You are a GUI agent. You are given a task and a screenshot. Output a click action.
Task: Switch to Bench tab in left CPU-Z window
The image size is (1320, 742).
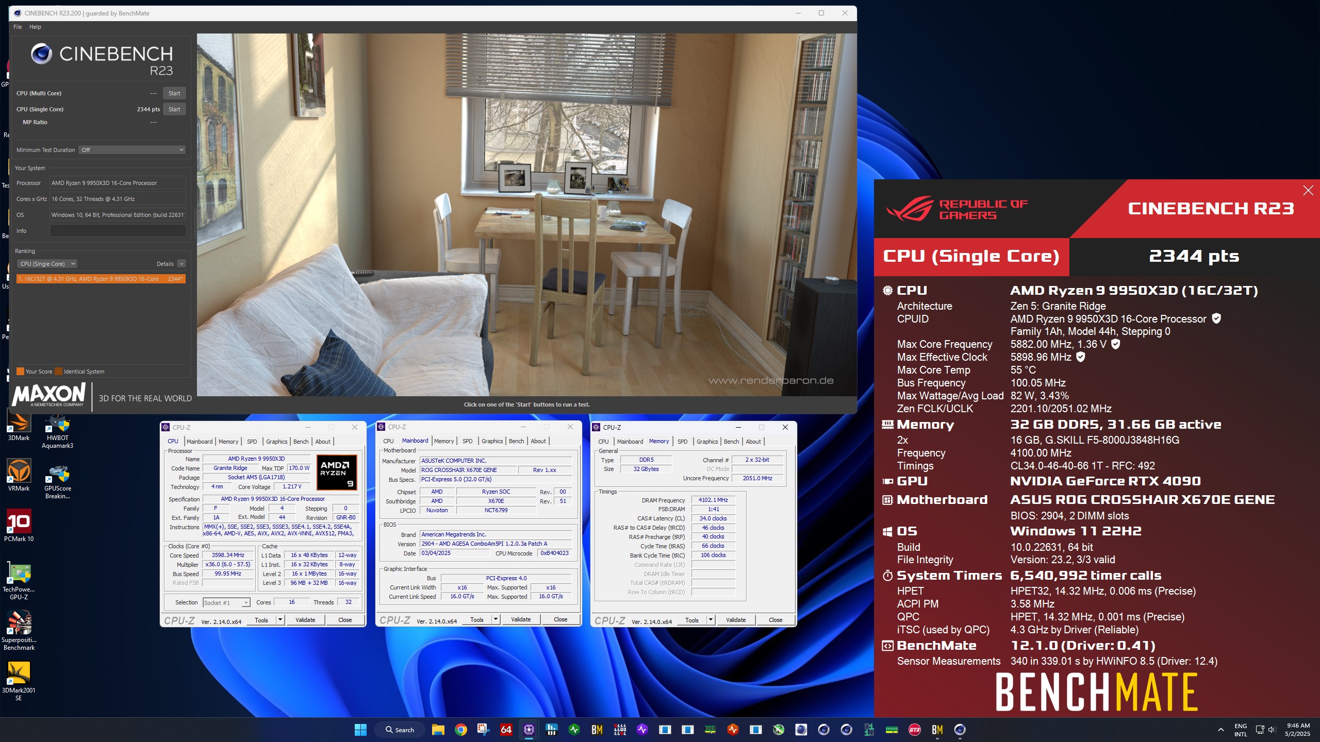(x=301, y=442)
